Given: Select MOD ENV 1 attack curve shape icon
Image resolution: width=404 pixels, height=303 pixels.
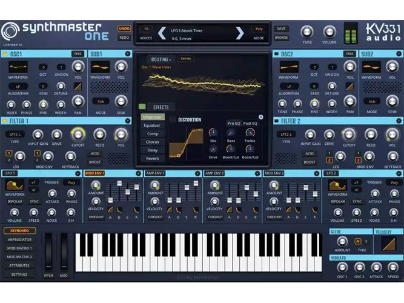Looking at the screenshot, I should pos(110,210).
